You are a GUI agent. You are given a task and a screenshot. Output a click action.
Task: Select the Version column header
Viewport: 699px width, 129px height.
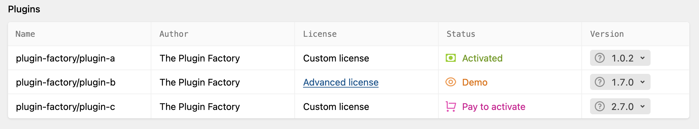click(x=607, y=34)
